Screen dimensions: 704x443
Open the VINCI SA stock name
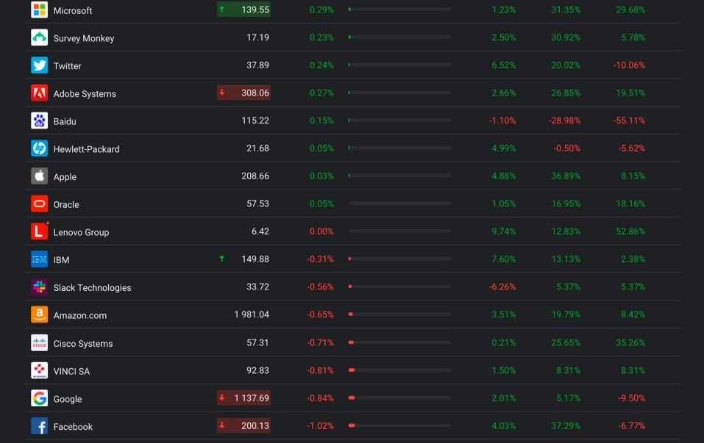pos(71,371)
